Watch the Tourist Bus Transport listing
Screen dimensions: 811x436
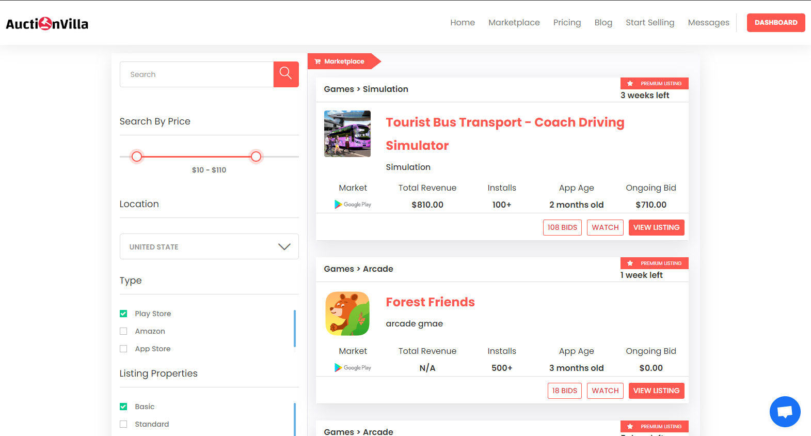pyautogui.click(x=605, y=228)
